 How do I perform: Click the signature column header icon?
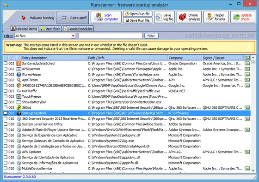pos(247,58)
